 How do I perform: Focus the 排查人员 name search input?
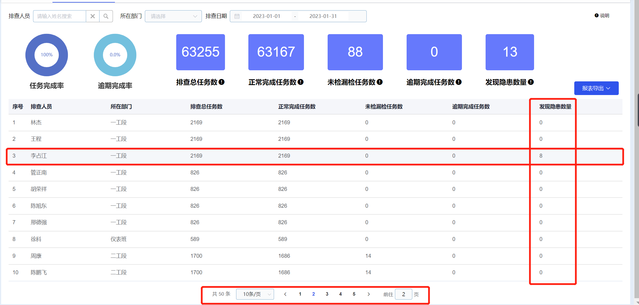click(60, 16)
